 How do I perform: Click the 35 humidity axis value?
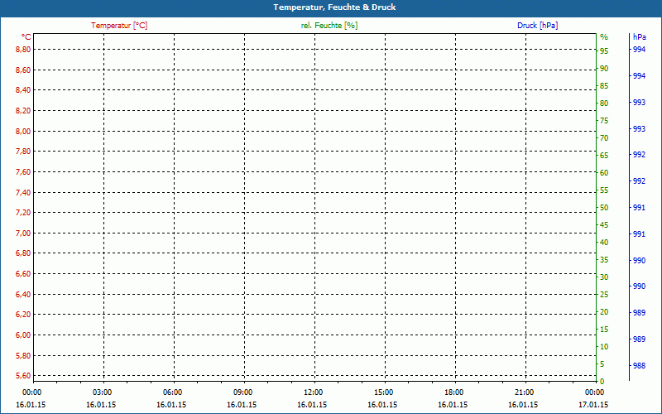click(604, 260)
